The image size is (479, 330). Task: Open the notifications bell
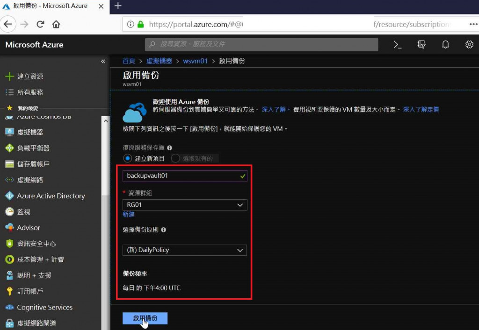tap(445, 45)
